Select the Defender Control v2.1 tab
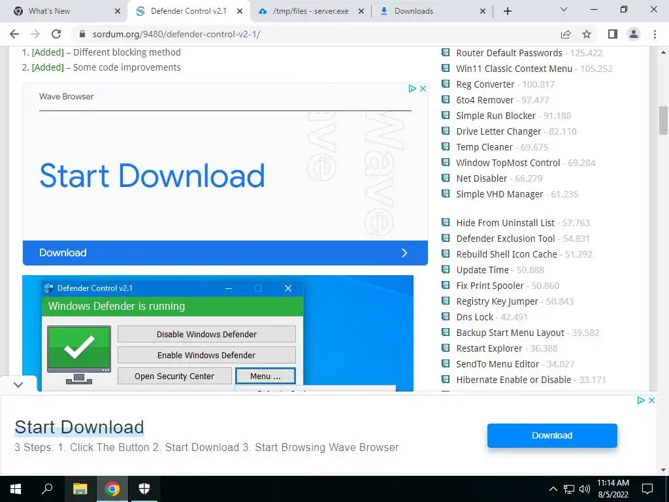The width and height of the screenshot is (669, 502). [x=189, y=11]
